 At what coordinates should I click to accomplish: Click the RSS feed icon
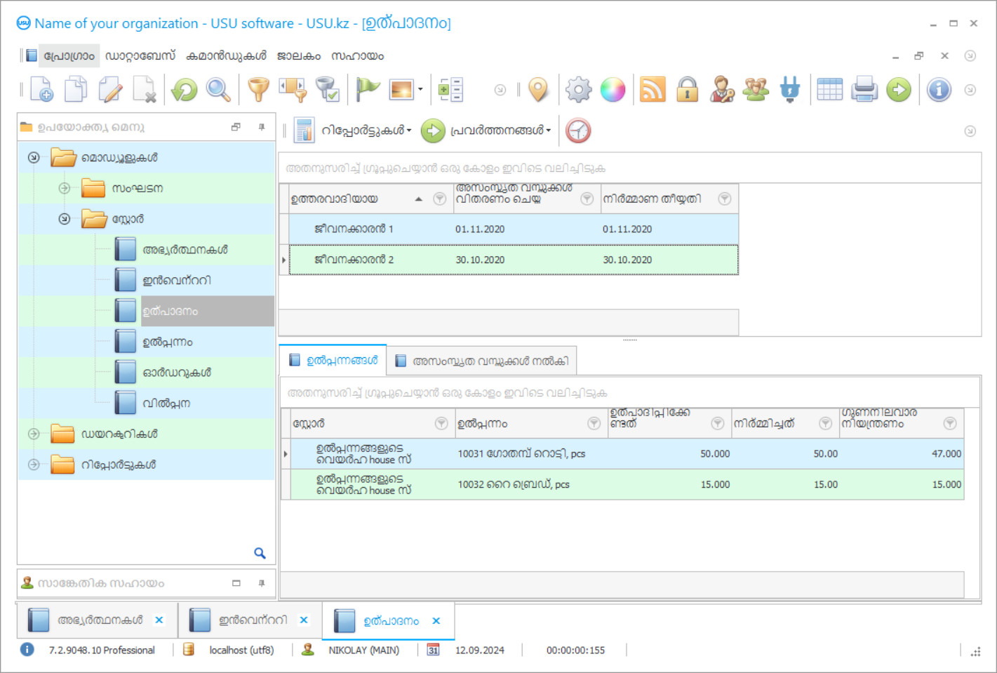[x=653, y=90]
